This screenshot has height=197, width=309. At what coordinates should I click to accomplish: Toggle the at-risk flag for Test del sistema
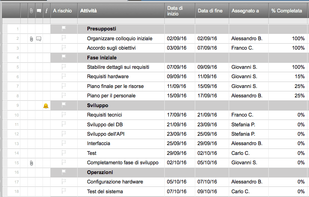64,191
